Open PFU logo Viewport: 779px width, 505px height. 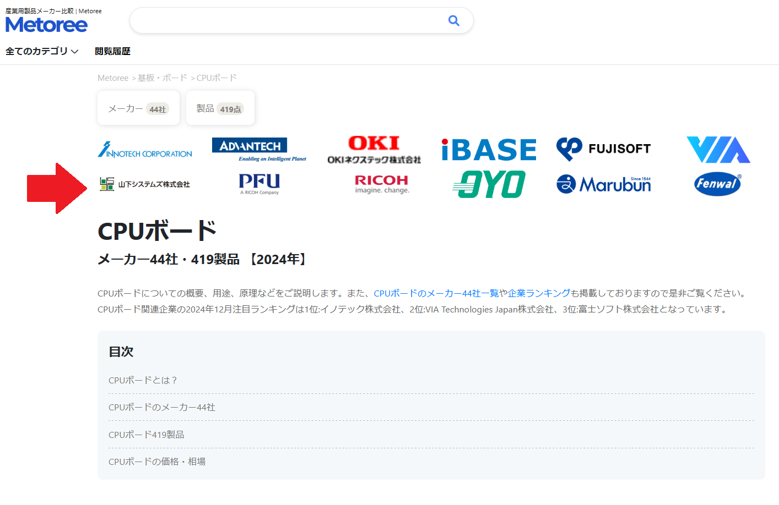click(x=259, y=184)
